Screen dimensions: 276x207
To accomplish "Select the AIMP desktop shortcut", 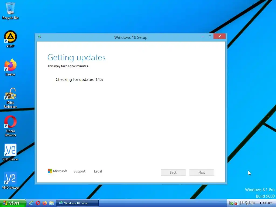I will pyautogui.click(x=11, y=39).
